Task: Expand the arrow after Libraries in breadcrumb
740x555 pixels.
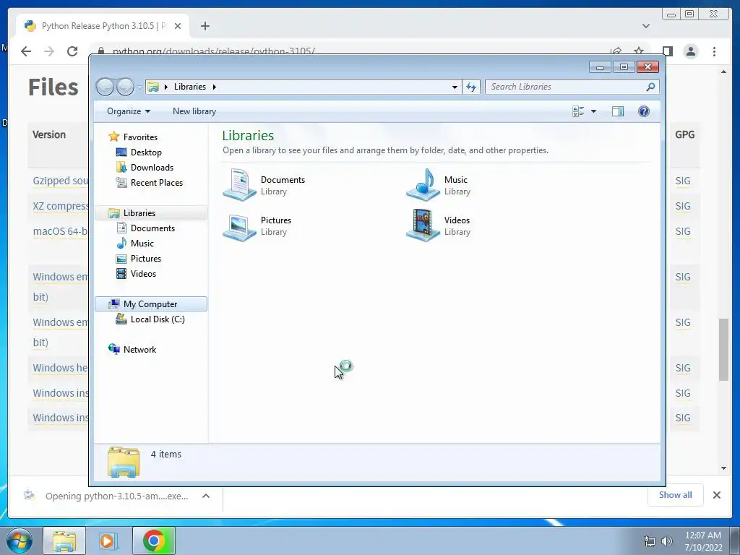Action: 214,87
